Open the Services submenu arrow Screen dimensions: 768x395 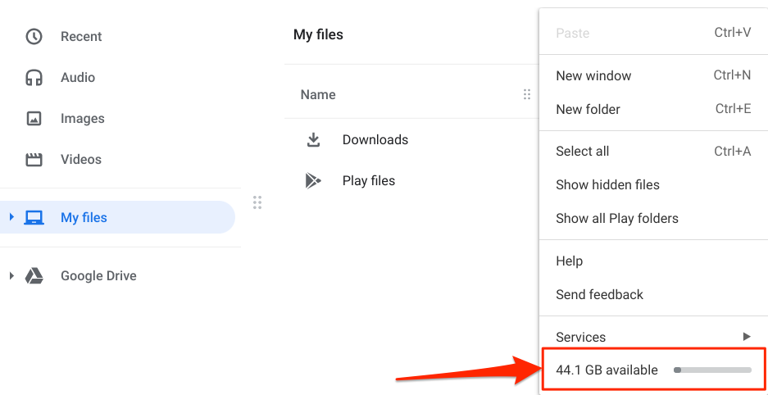pos(746,337)
